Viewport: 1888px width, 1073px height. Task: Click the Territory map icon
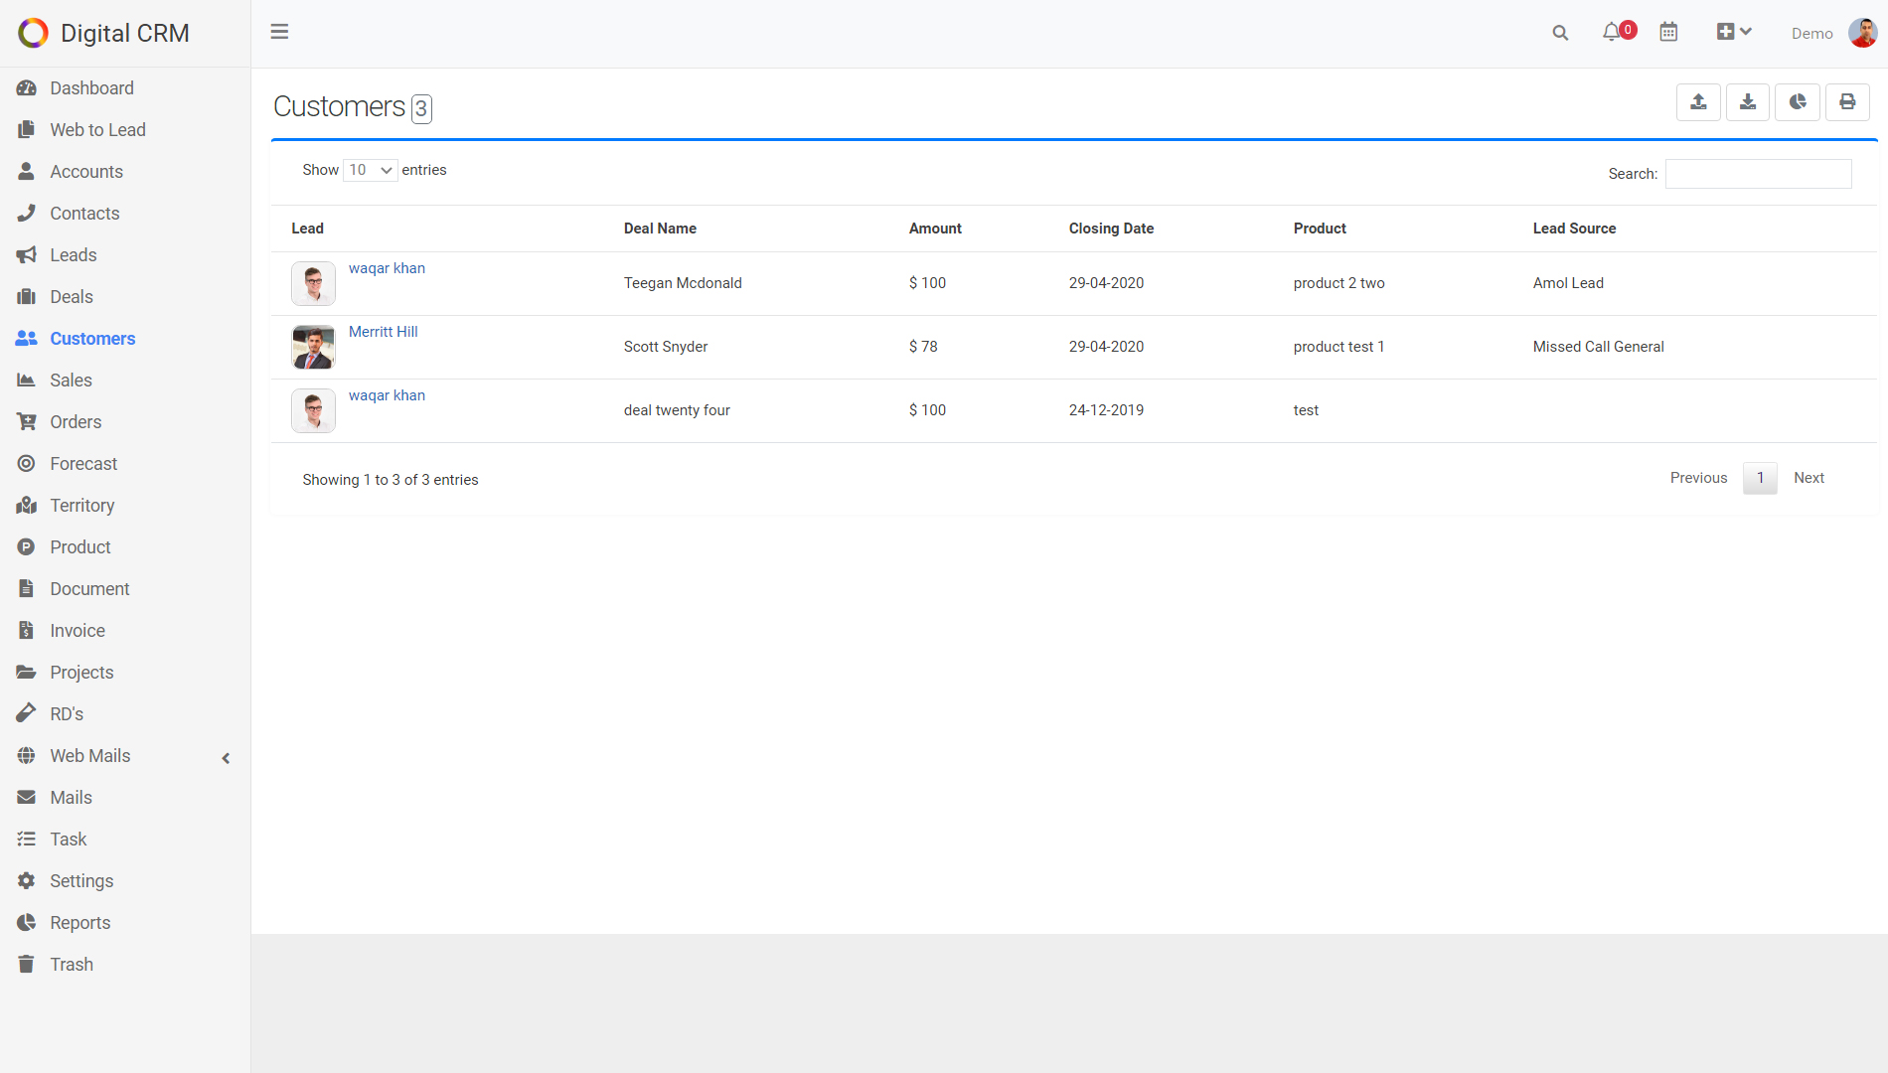27,506
